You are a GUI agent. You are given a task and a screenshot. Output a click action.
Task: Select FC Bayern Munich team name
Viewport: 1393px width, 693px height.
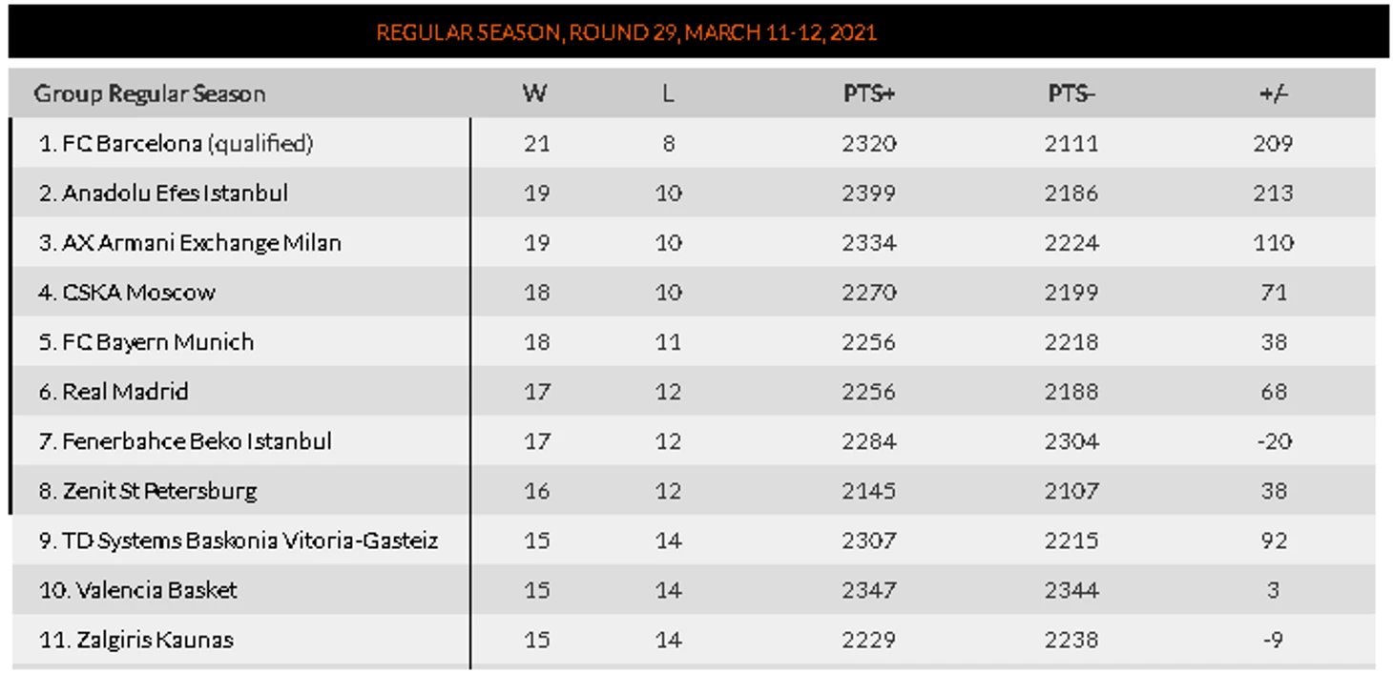pyautogui.click(x=158, y=341)
